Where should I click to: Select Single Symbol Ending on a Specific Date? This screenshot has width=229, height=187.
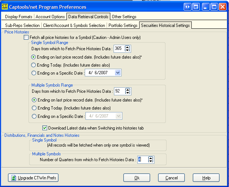[x=34, y=73]
